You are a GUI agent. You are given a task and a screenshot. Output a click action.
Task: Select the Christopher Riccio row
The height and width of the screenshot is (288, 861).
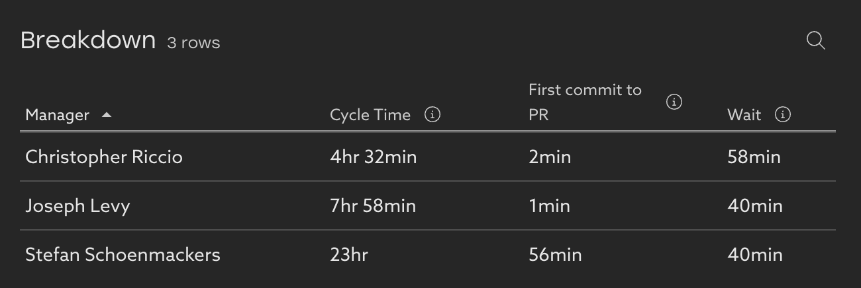click(x=104, y=157)
